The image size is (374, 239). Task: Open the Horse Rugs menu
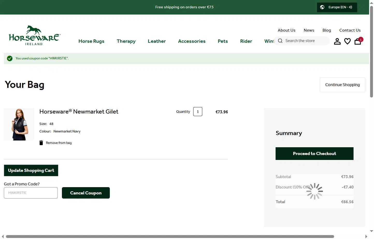coord(91,41)
